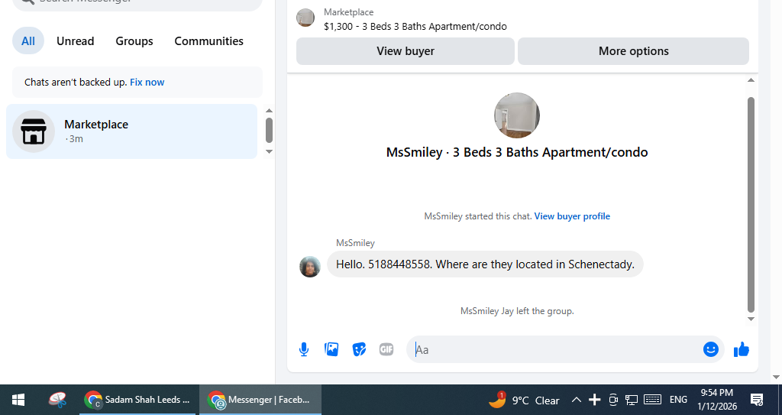
Task: Open the Marketplace conversation row
Action: pos(131,131)
